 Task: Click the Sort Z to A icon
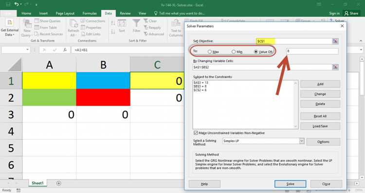point(113,32)
